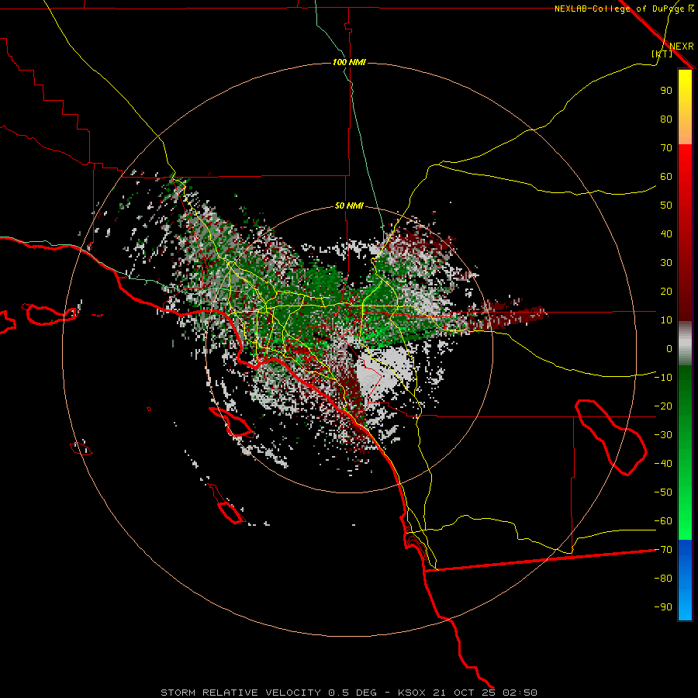Viewport: 698px width, 698px height.
Task: Click the blue bottom segment of color bar
Action: 685,580
